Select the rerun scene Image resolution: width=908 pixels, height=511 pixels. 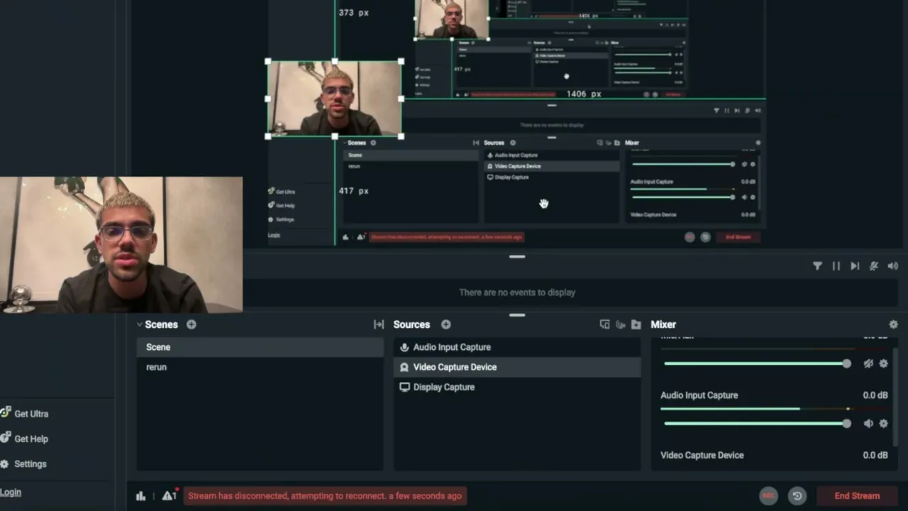click(260, 367)
